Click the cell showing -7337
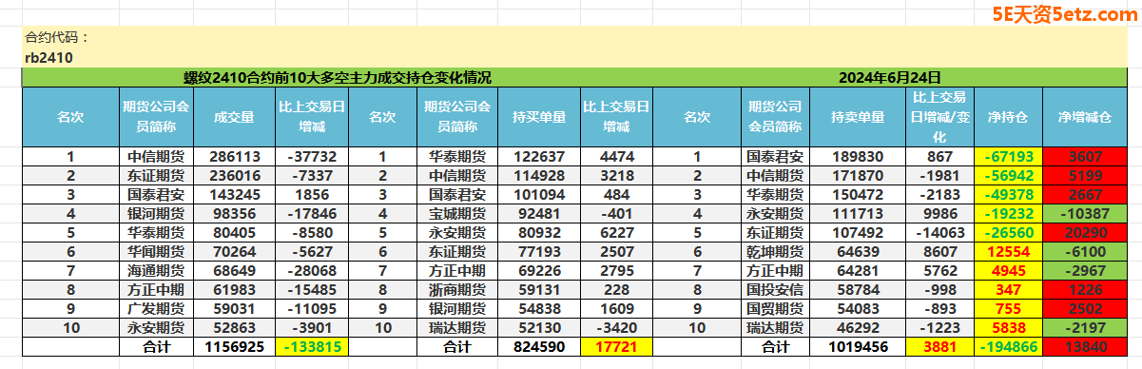 312,175
